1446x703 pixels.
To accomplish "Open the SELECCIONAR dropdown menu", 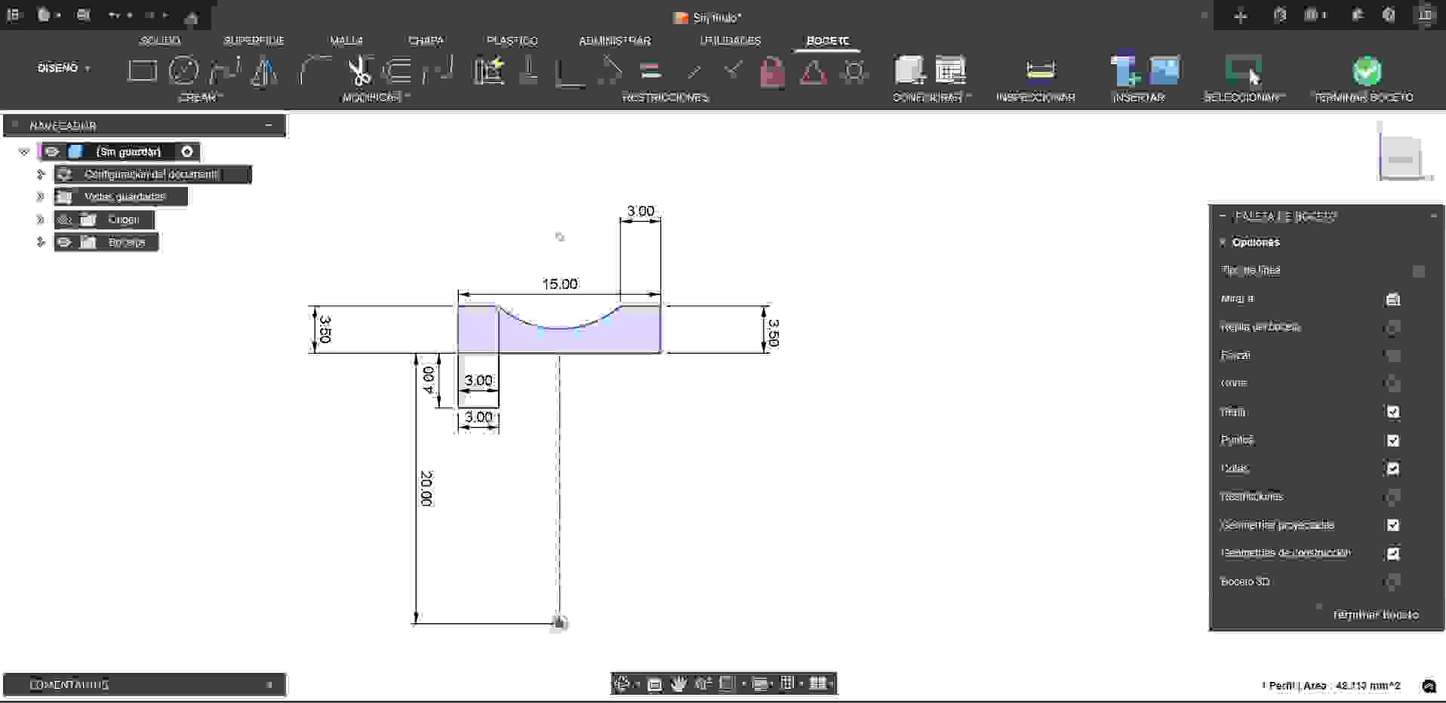I will 1244,97.
